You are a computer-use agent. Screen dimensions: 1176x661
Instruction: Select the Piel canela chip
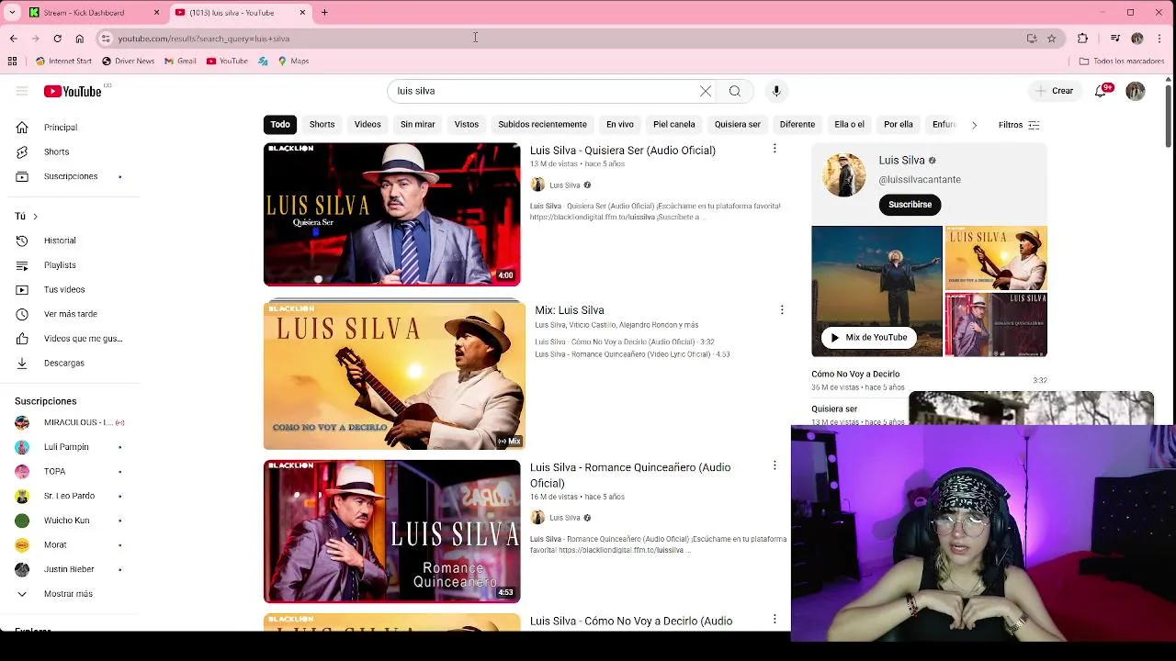pos(674,124)
